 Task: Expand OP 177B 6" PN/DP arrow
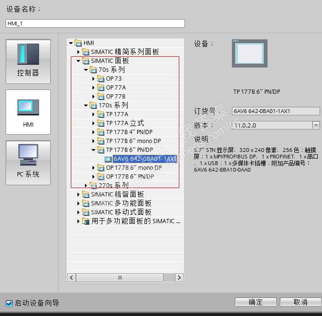(x=93, y=177)
